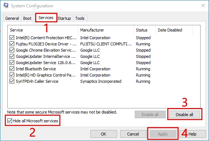Click the Enable all button
Image resolution: width=209 pixels, height=141 pixels.
150,115
